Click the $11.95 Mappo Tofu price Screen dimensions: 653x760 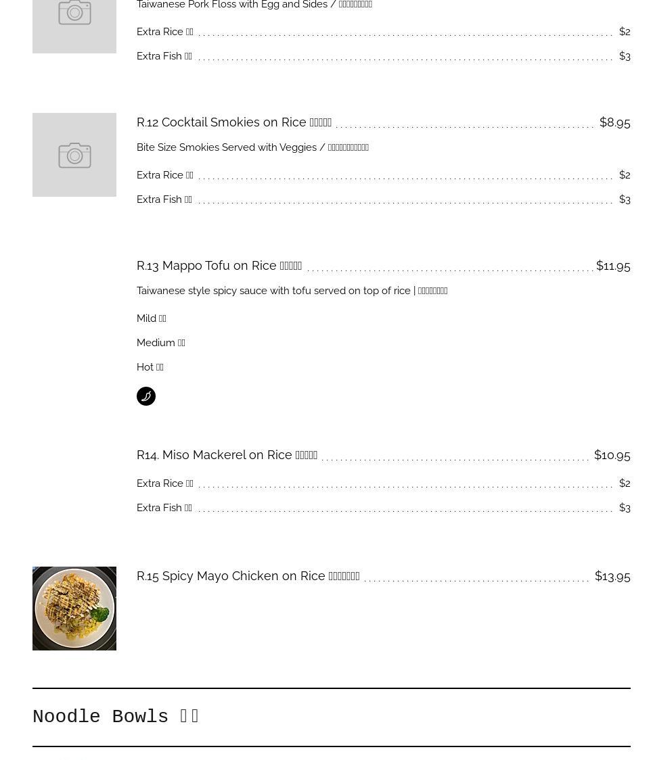tap(612, 266)
